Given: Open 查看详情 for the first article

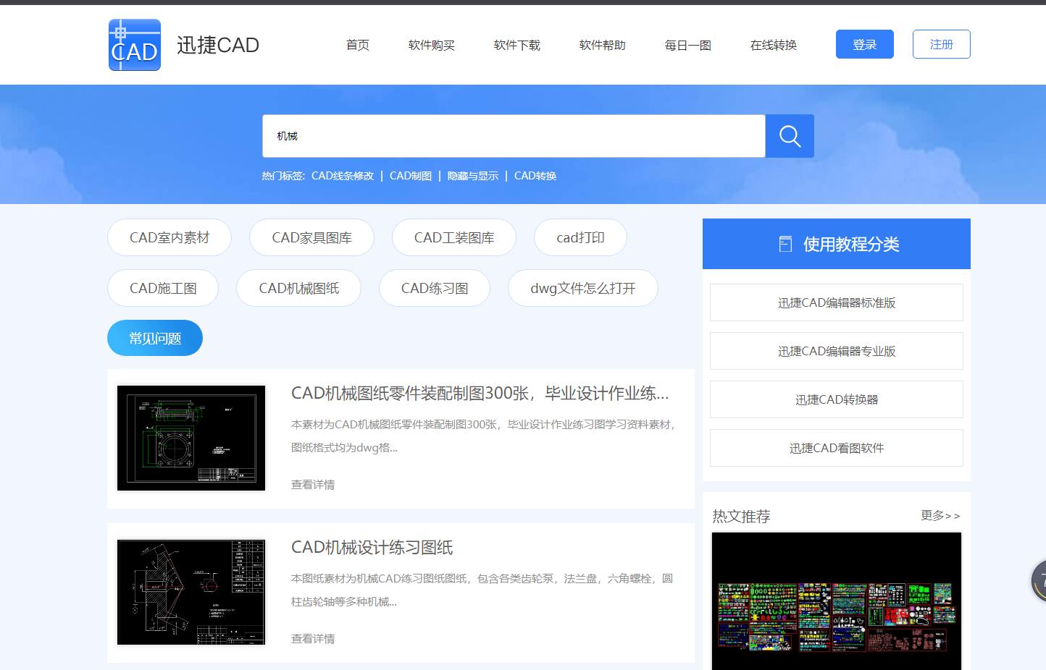Looking at the screenshot, I should click(312, 484).
